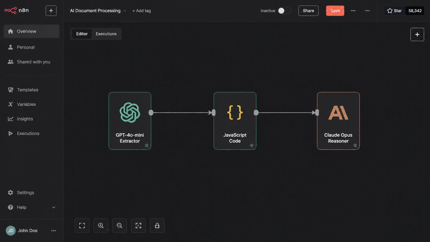Viewport: 430px width, 242px height.
Task: Click status dot on Claude Opus Reasoner node
Action: pyautogui.click(x=355, y=145)
